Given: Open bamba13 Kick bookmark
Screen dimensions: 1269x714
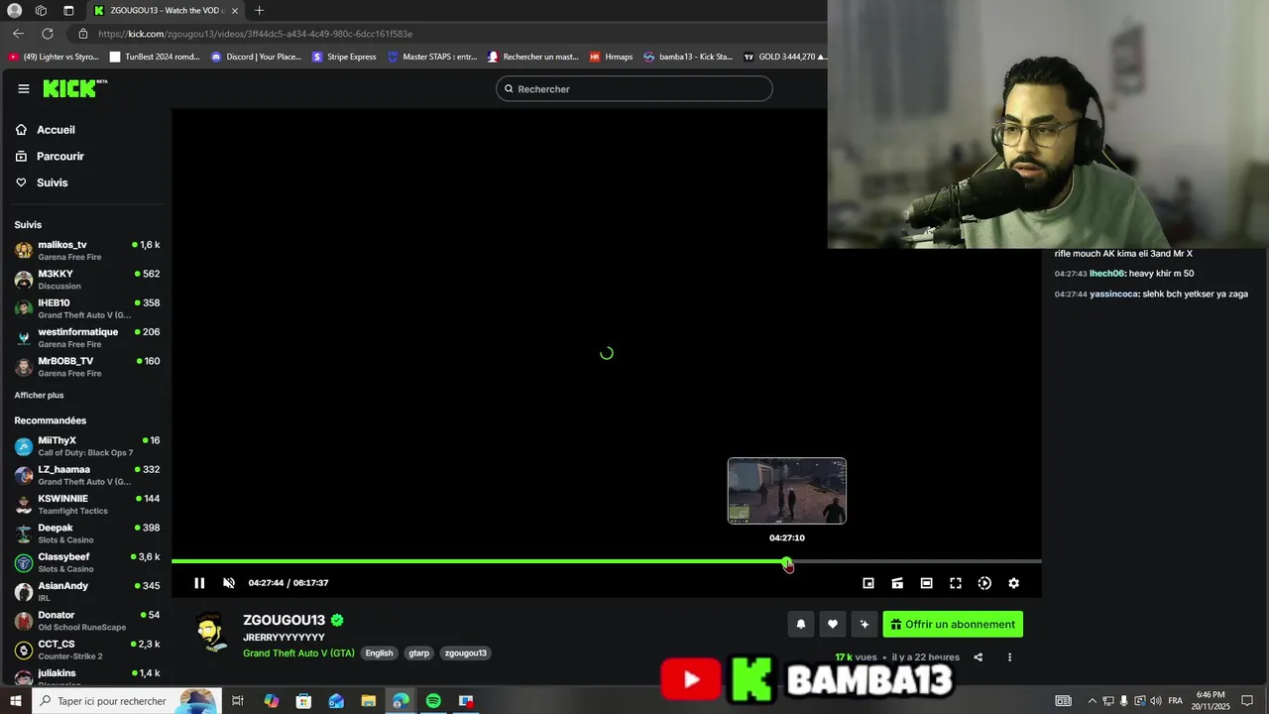Looking at the screenshot, I should pyautogui.click(x=688, y=57).
